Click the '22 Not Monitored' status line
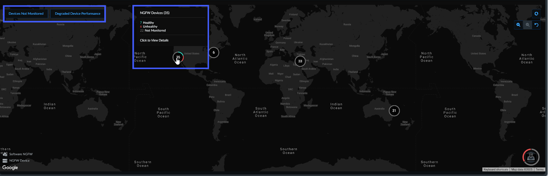Screen dimensions: 548x176 [153, 30]
